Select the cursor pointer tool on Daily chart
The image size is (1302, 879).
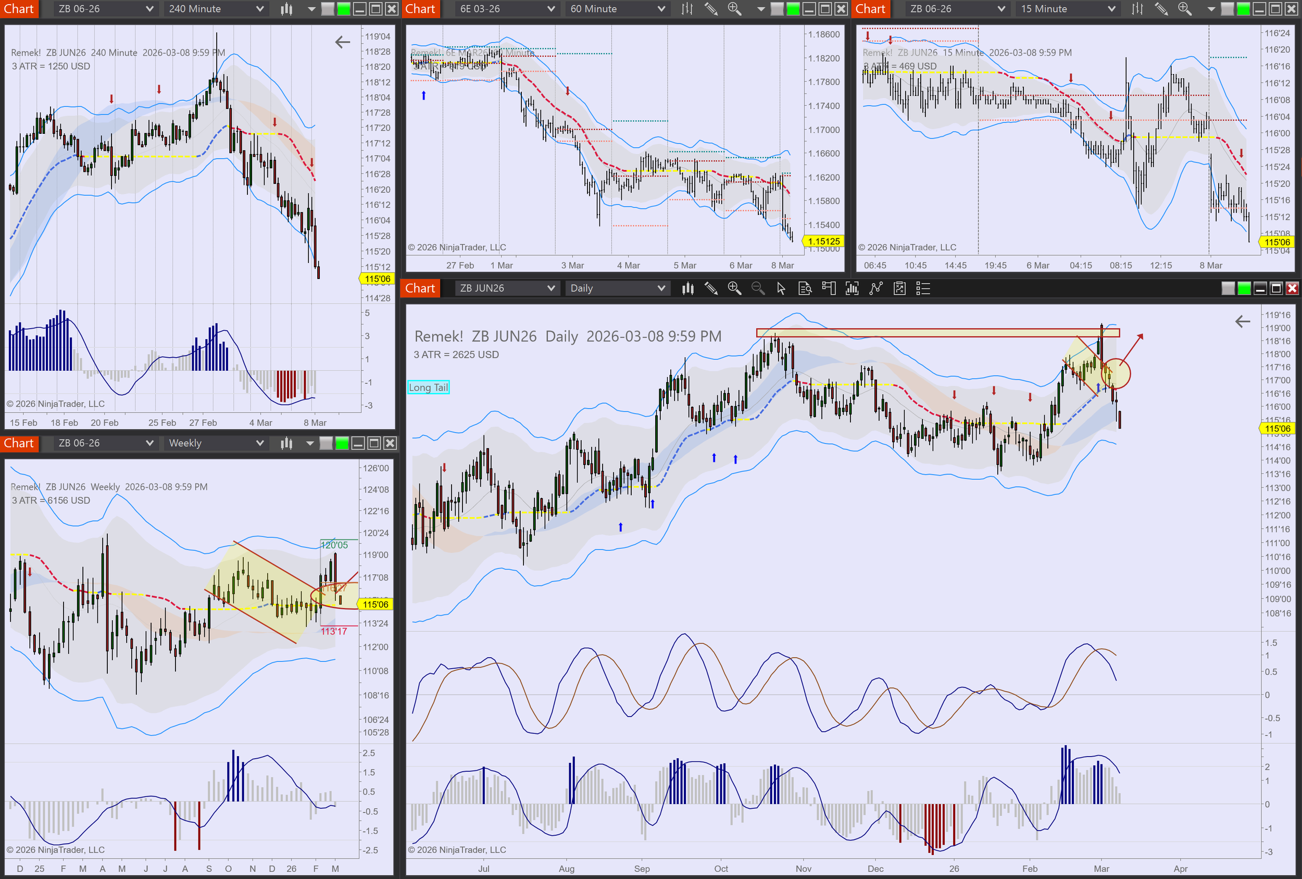(x=781, y=288)
